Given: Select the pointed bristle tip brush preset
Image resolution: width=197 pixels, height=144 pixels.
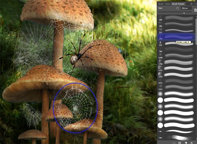Looking at the screenshot, I should (176, 132).
